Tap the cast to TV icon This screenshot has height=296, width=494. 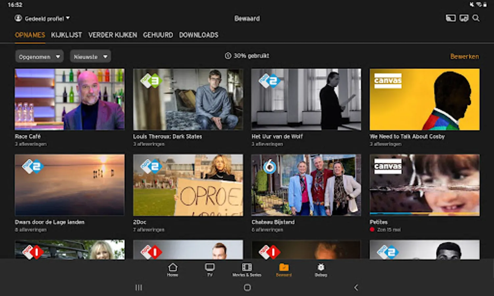tap(451, 18)
